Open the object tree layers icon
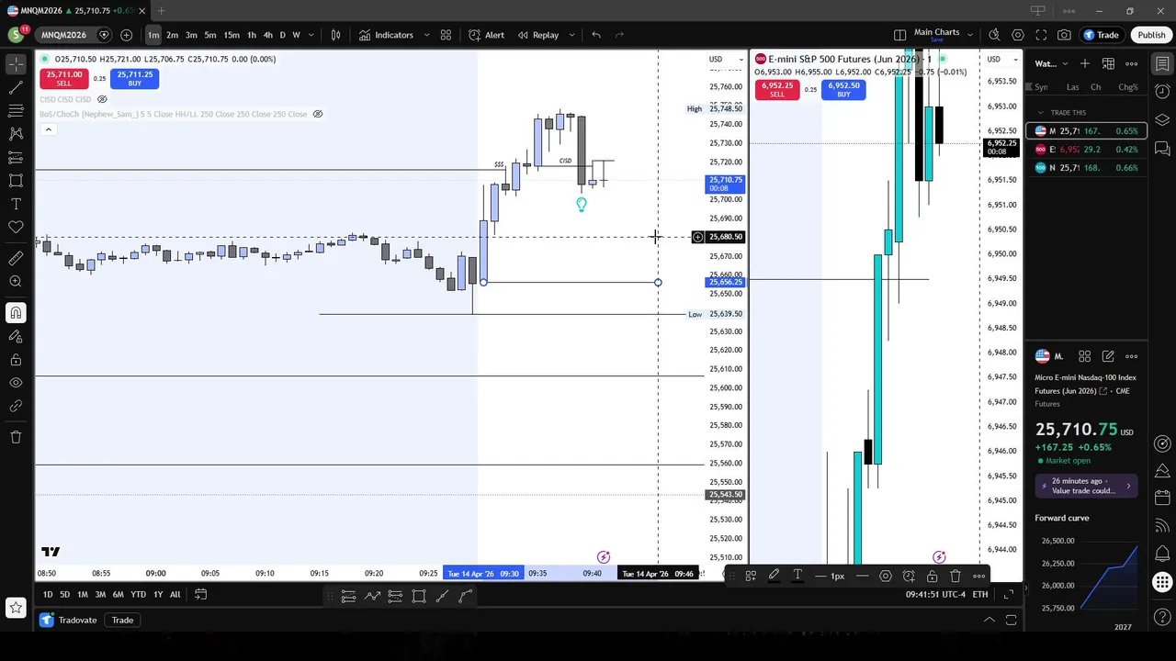 coord(1162,120)
